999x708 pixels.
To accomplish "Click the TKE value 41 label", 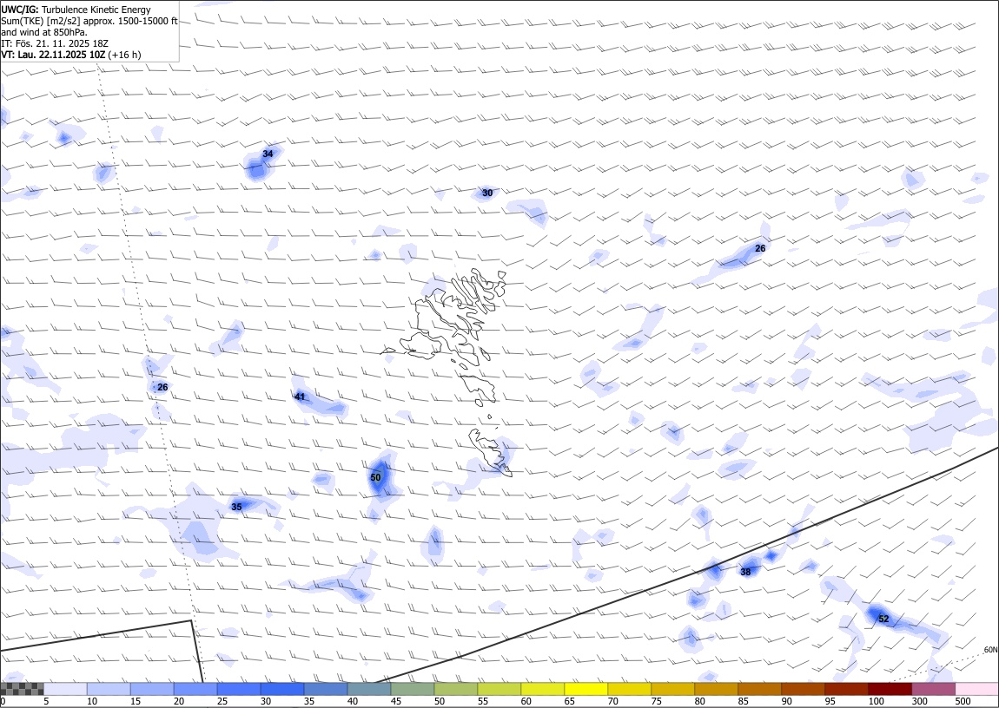I will pyautogui.click(x=300, y=397).
